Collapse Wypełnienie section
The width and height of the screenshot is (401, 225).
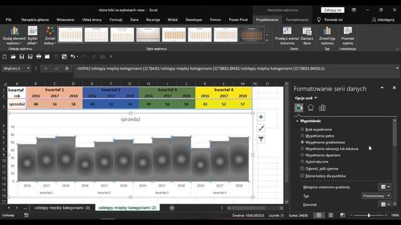[297, 121]
